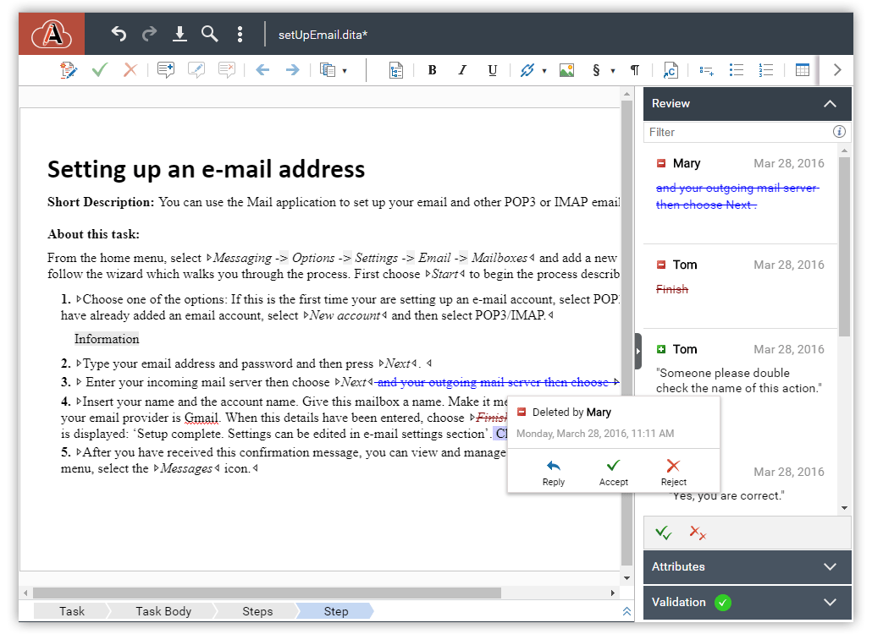Viewport: 872px width, 634px height.
Task: Reject all changes below the Review list
Action: 698,533
